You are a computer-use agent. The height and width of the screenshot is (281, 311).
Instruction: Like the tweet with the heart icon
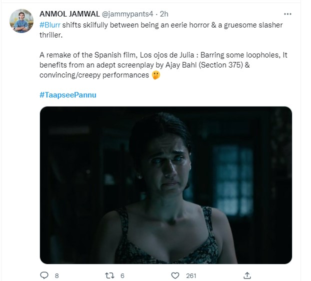point(175,275)
